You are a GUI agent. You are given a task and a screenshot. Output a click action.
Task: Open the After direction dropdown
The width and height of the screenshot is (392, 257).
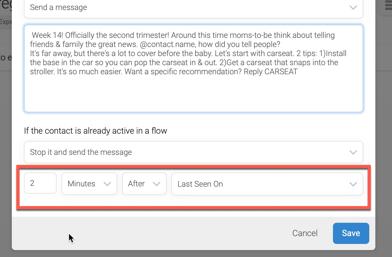(144, 184)
